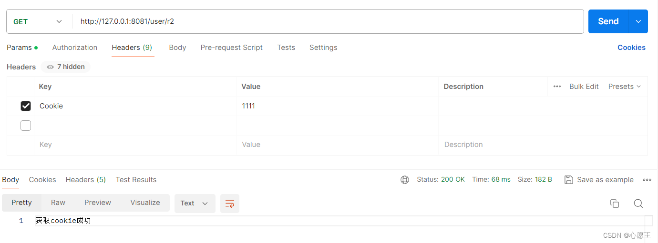
Task: Select Visualize view mode
Action: tap(145, 203)
